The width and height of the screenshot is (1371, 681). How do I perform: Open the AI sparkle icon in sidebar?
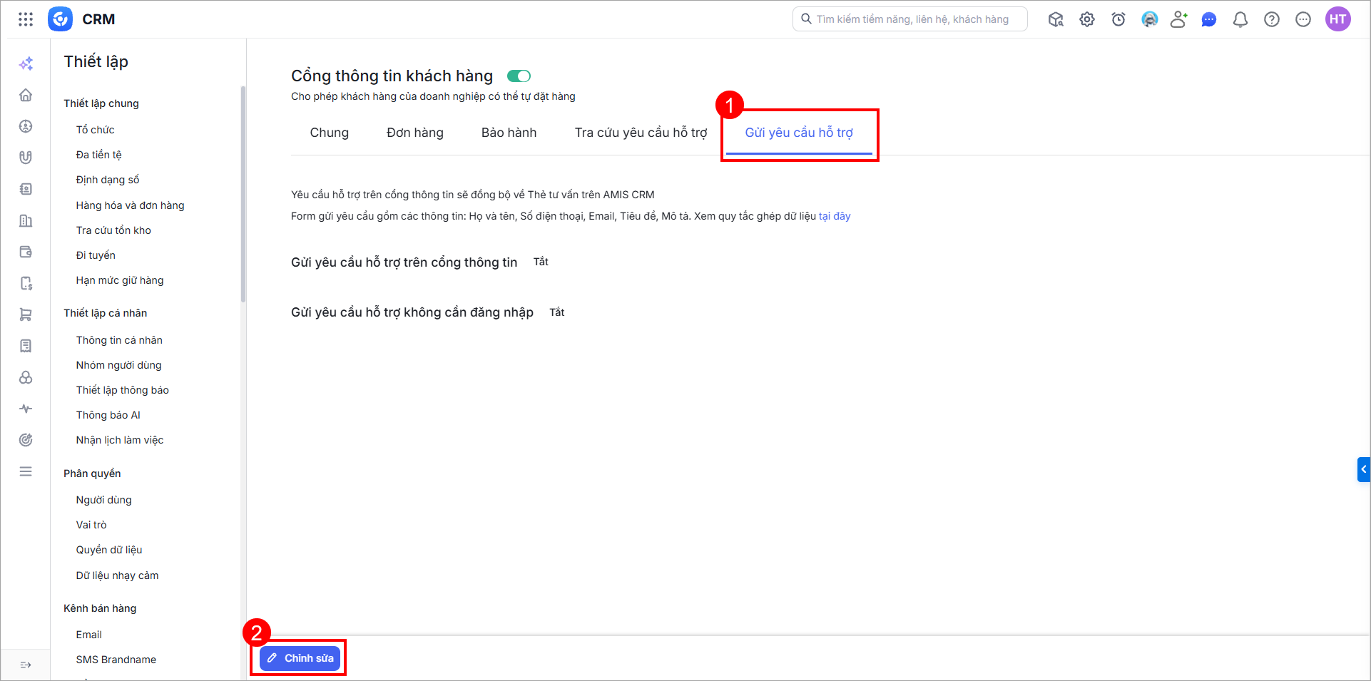click(x=26, y=63)
